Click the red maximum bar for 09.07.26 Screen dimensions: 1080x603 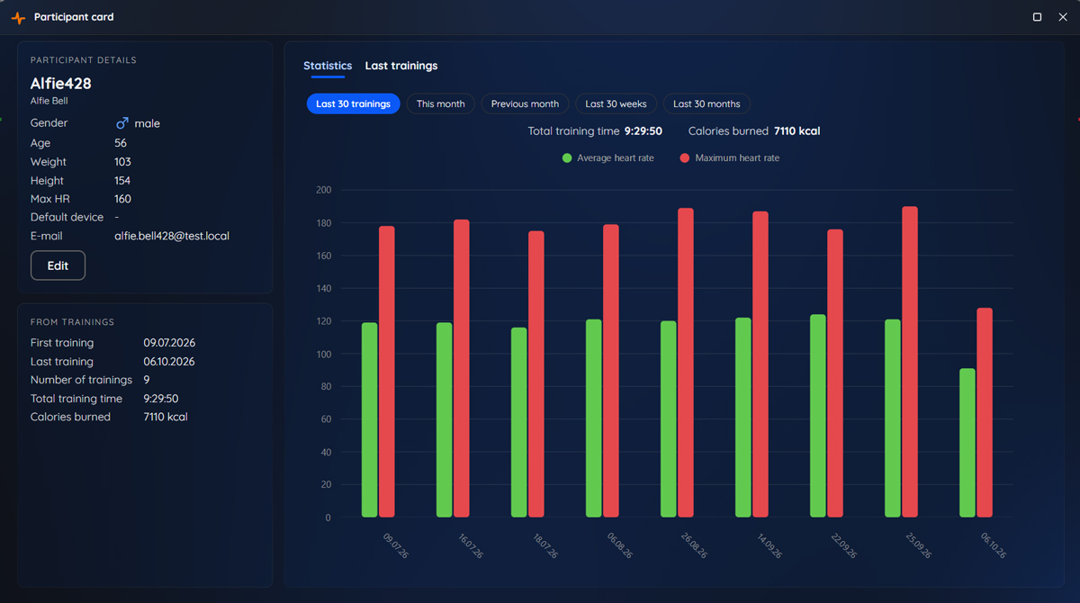[x=387, y=372]
